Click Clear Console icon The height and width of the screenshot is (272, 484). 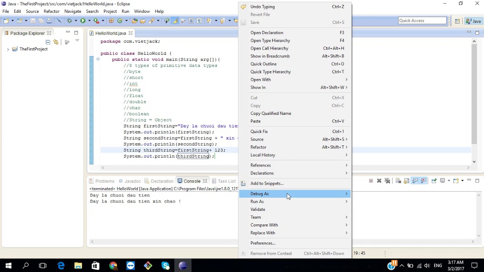coord(398,181)
